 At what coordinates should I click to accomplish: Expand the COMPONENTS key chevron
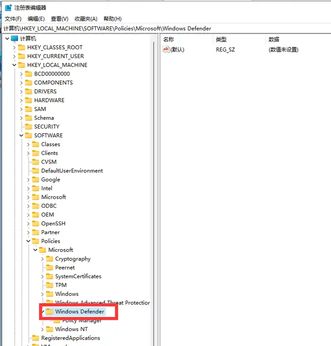(21, 83)
